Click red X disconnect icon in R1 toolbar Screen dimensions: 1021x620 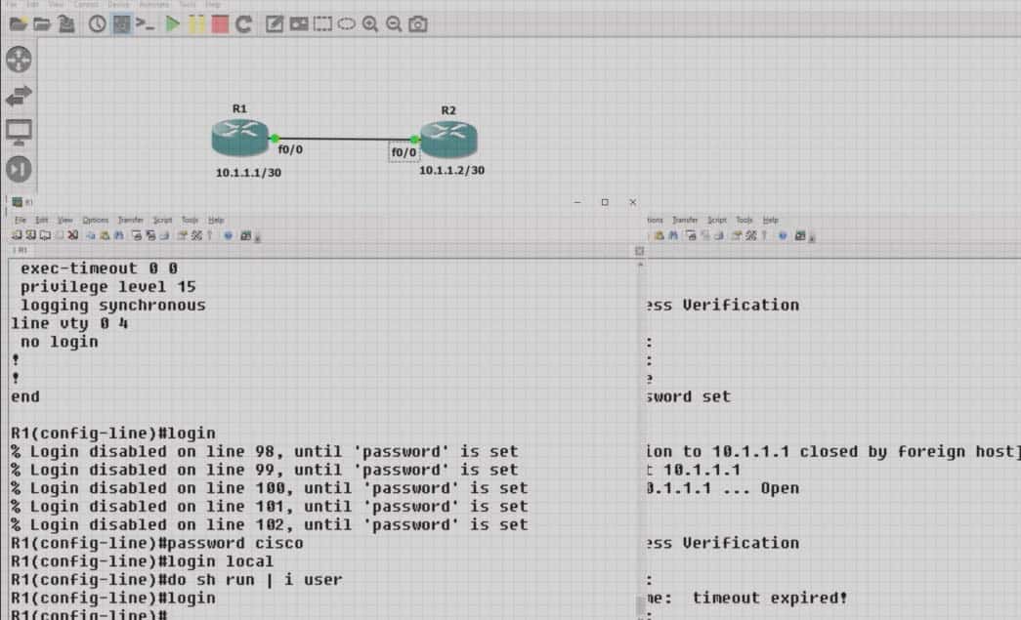(x=73, y=235)
